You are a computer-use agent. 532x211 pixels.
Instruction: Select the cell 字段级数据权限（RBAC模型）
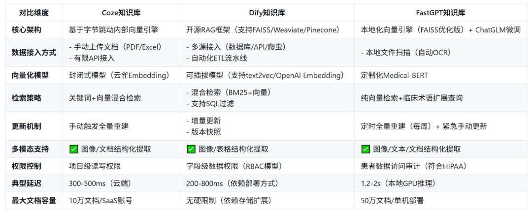click(267, 166)
